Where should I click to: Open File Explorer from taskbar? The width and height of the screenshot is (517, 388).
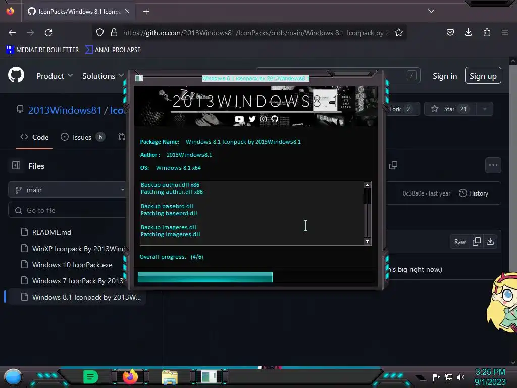pyautogui.click(x=170, y=377)
